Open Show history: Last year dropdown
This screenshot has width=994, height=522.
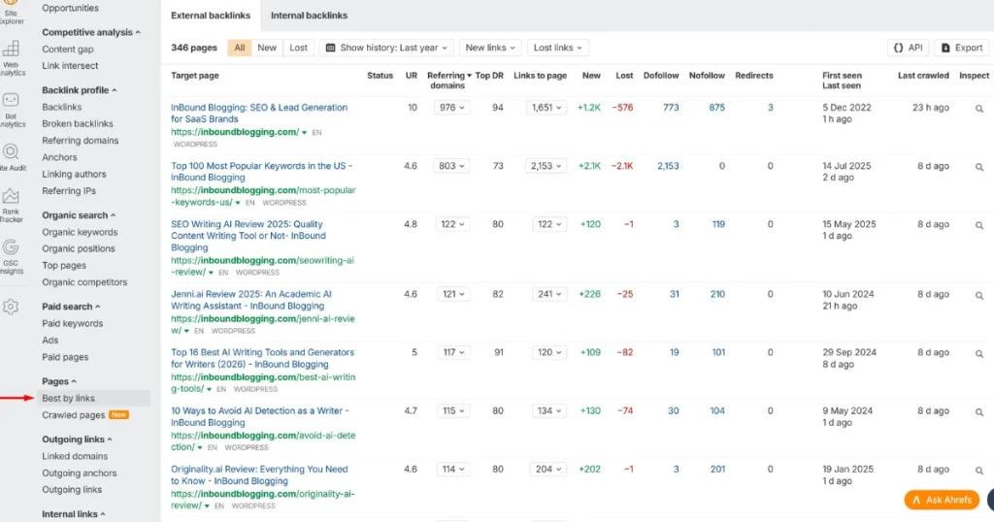tap(386, 48)
